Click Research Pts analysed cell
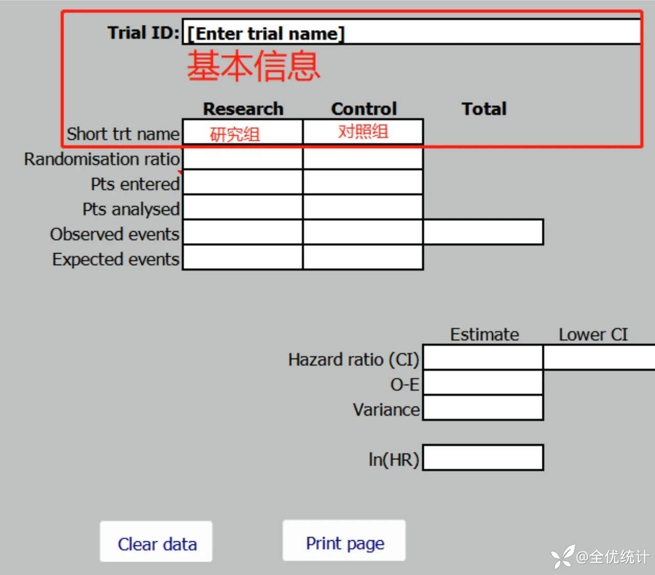Screen dimensions: 655x575 point(243,208)
